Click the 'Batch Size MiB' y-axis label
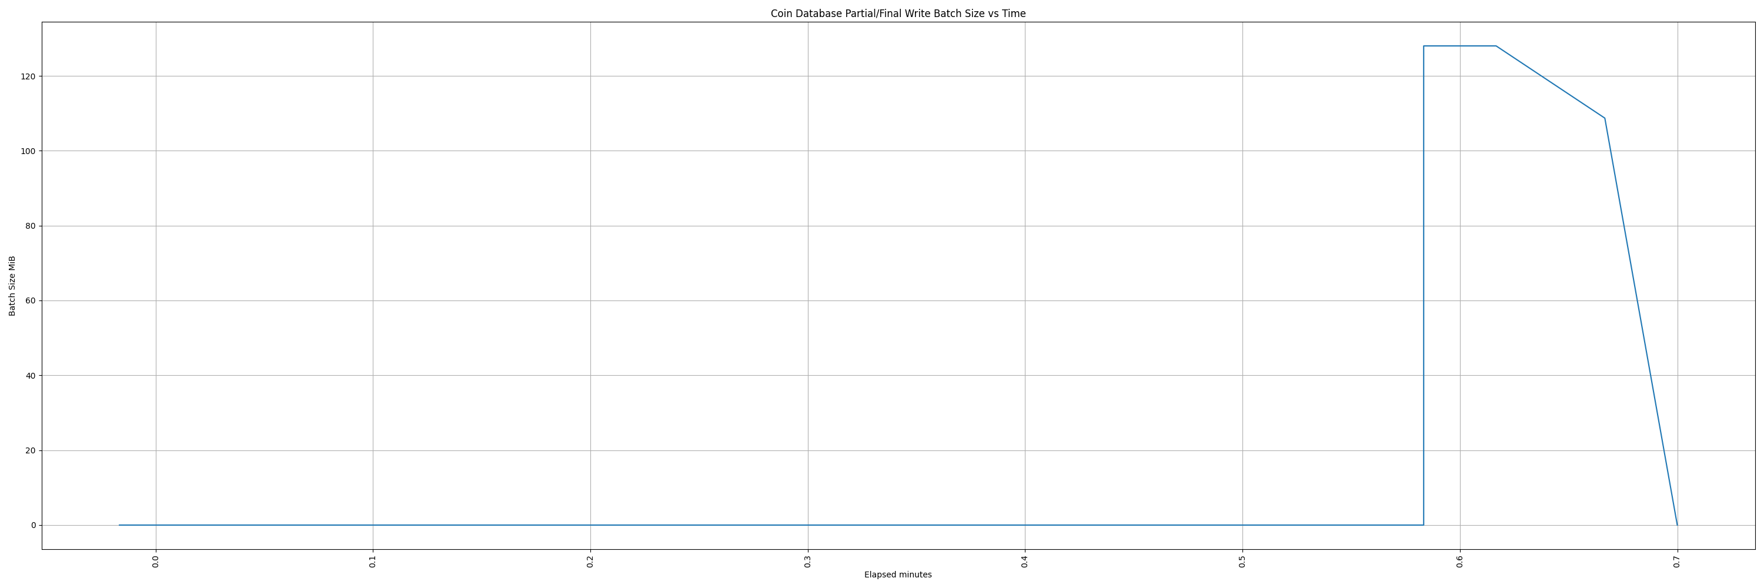This screenshot has height=588, width=1764. [12, 285]
